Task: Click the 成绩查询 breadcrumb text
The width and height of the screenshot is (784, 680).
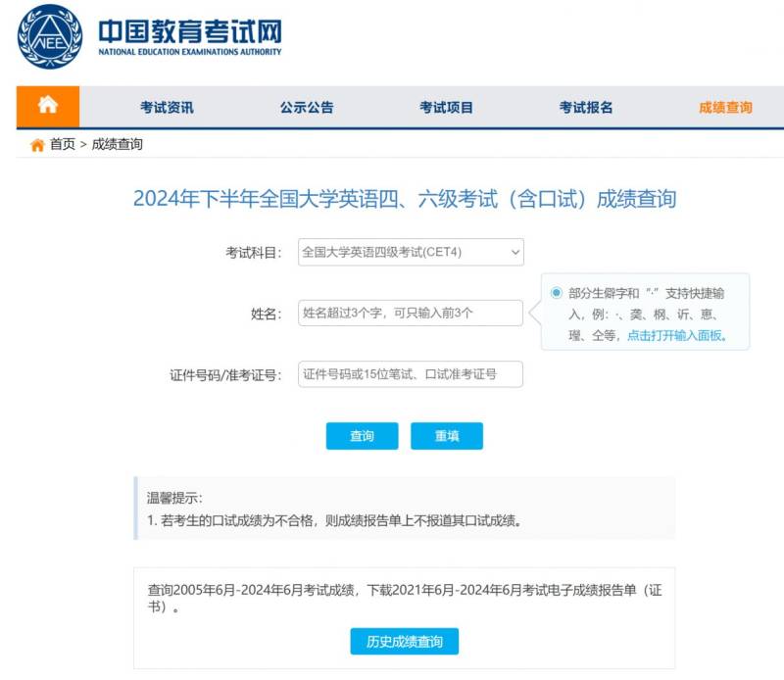Action: click(x=117, y=144)
